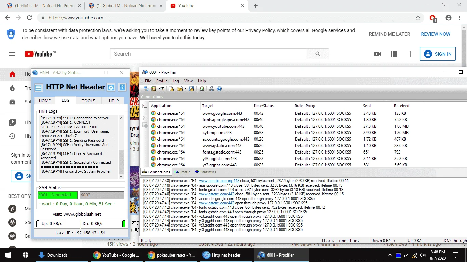Switch to the Traffic tab in Proxifier
Screen dimensions: 467x262
pyautogui.click(x=182, y=172)
